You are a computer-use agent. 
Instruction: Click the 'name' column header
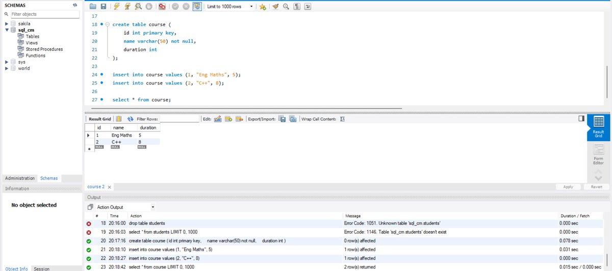click(123, 127)
